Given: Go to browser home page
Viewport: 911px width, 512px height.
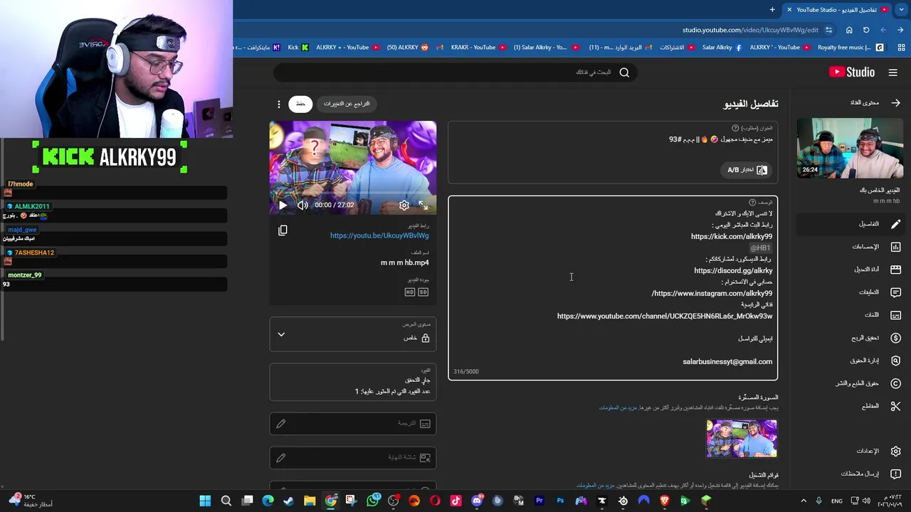Looking at the screenshot, I should (849, 30).
